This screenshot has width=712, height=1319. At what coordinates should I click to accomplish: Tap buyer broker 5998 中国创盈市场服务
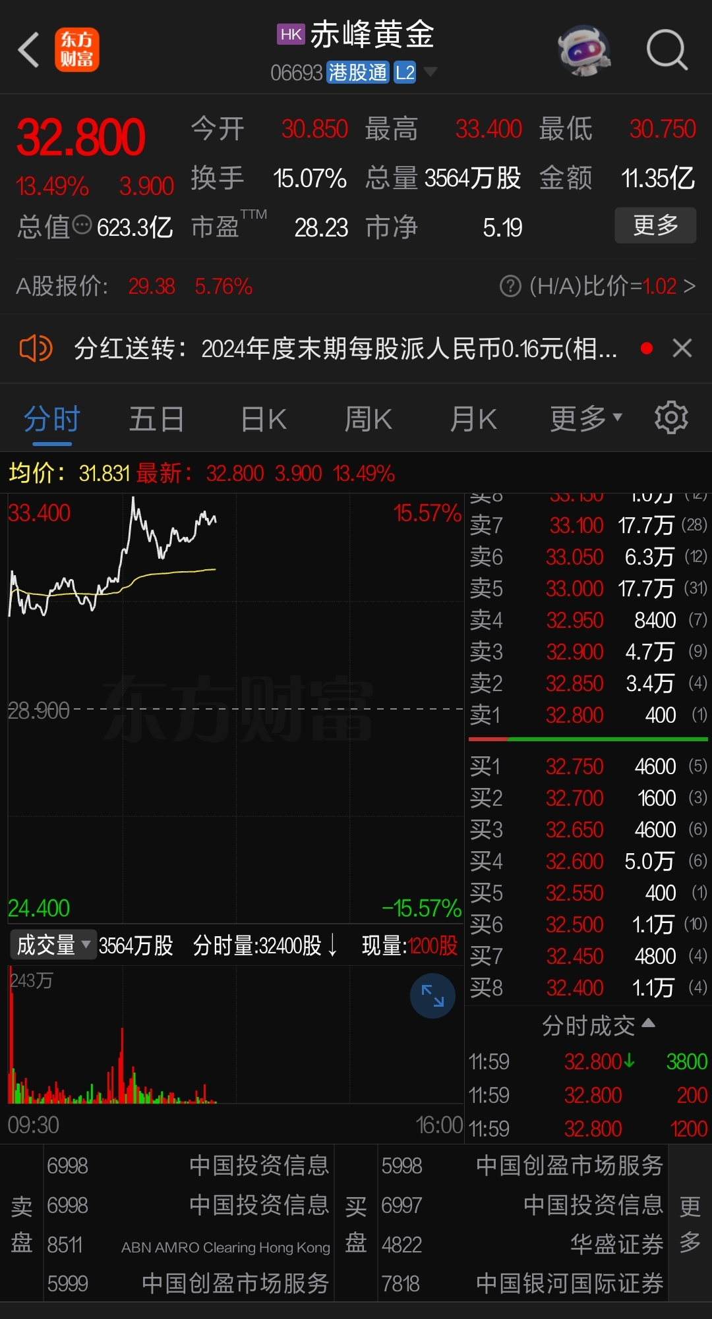pos(521,1165)
